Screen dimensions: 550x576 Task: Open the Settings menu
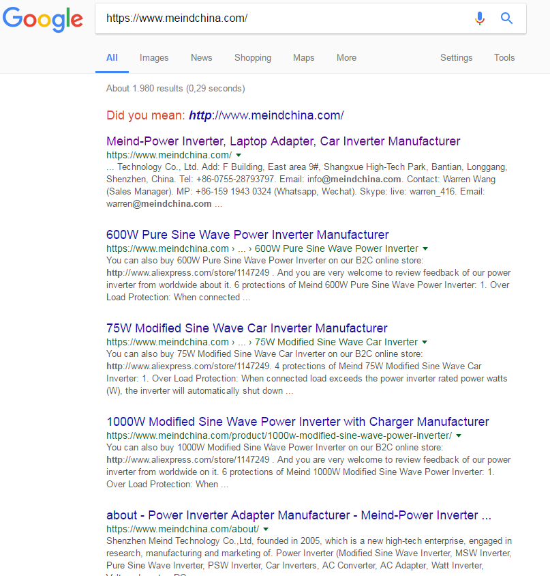pyautogui.click(x=456, y=58)
